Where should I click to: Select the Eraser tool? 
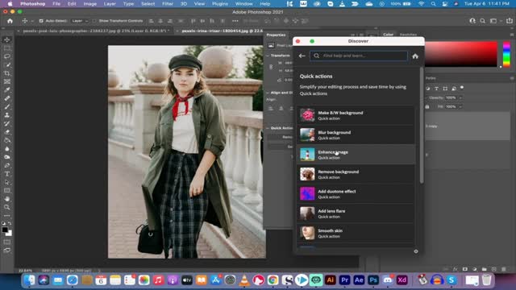coord(7,132)
